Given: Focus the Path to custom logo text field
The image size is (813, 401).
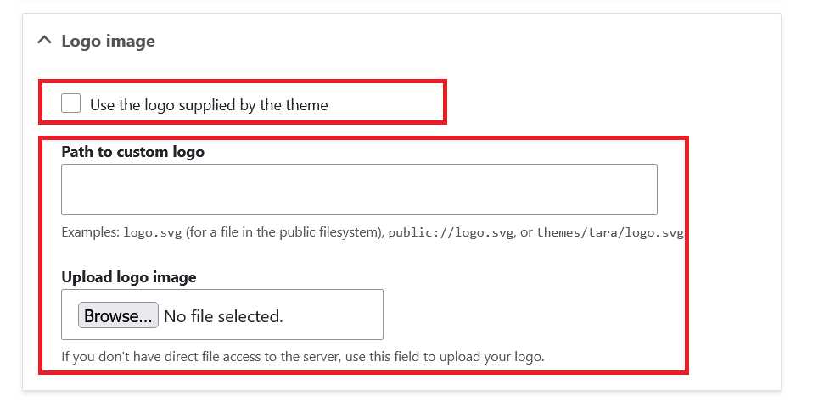Looking at the screenshot, I should point(358,190).
